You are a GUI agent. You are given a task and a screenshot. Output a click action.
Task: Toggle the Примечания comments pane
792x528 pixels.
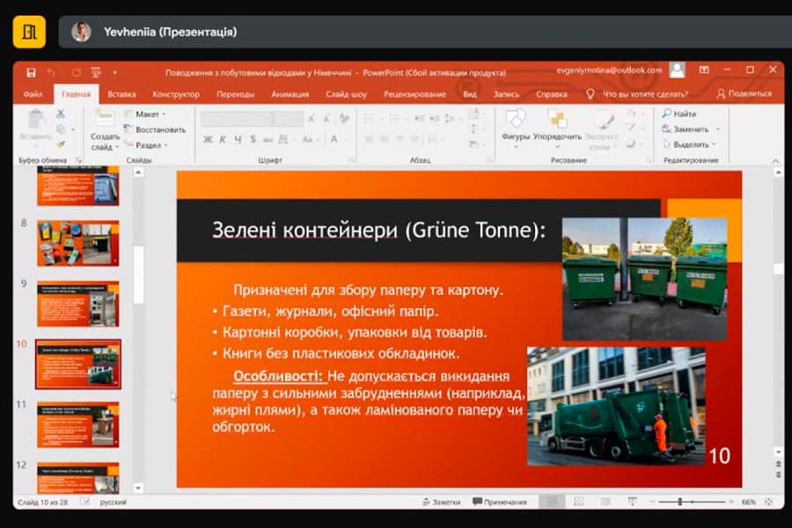click(499, 502)
